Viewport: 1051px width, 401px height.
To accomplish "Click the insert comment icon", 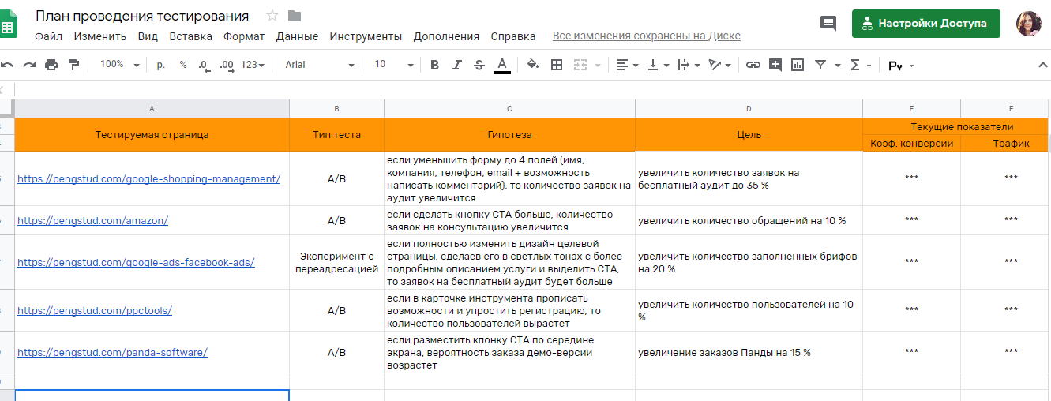I will [775, 65].
